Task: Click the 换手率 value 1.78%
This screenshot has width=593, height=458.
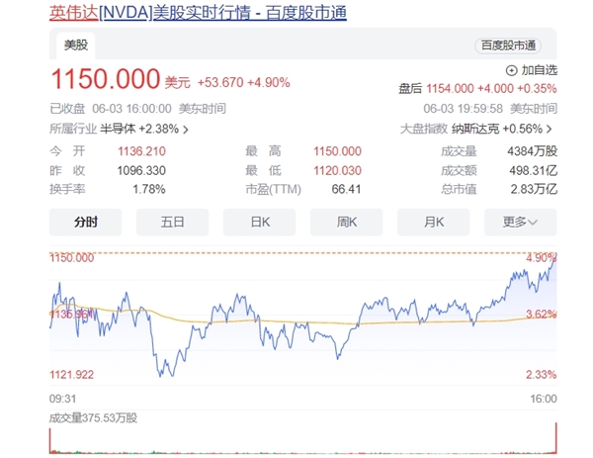Action: click(149, 189)
